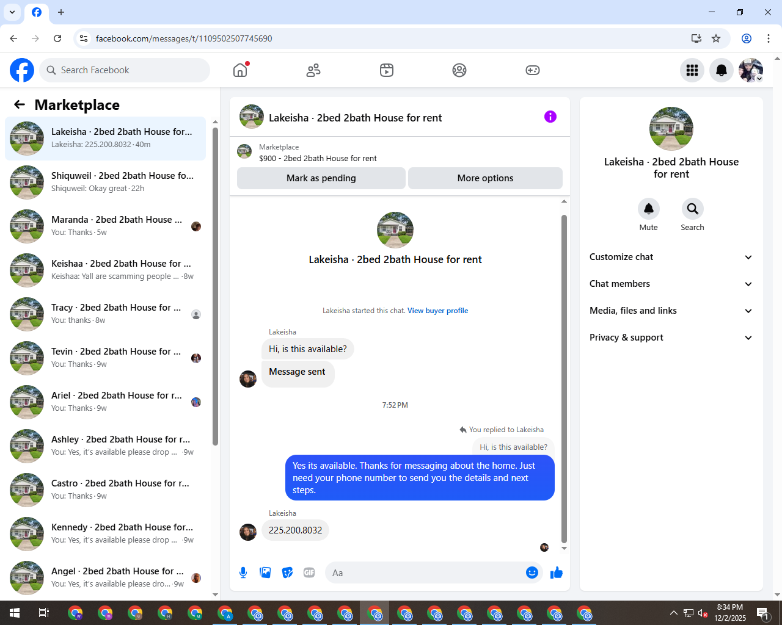This screenshot has height=625, width=782.
Task: Search in conversation magnifier icon
Action: click(692, 209)
